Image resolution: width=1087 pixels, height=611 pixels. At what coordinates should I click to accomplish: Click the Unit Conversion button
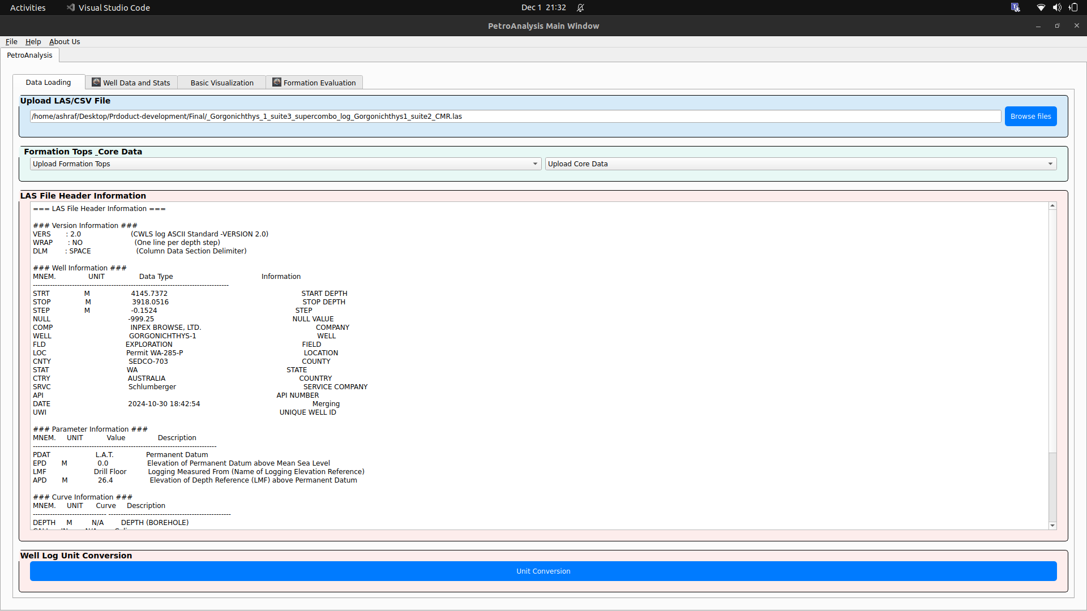point(543,571)
